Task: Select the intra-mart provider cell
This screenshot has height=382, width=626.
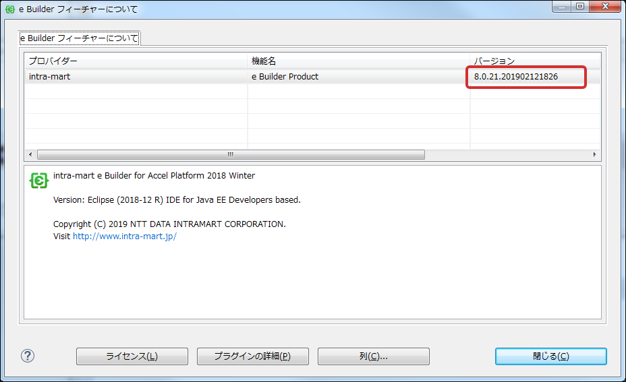Action: click(x=136, y=77)
